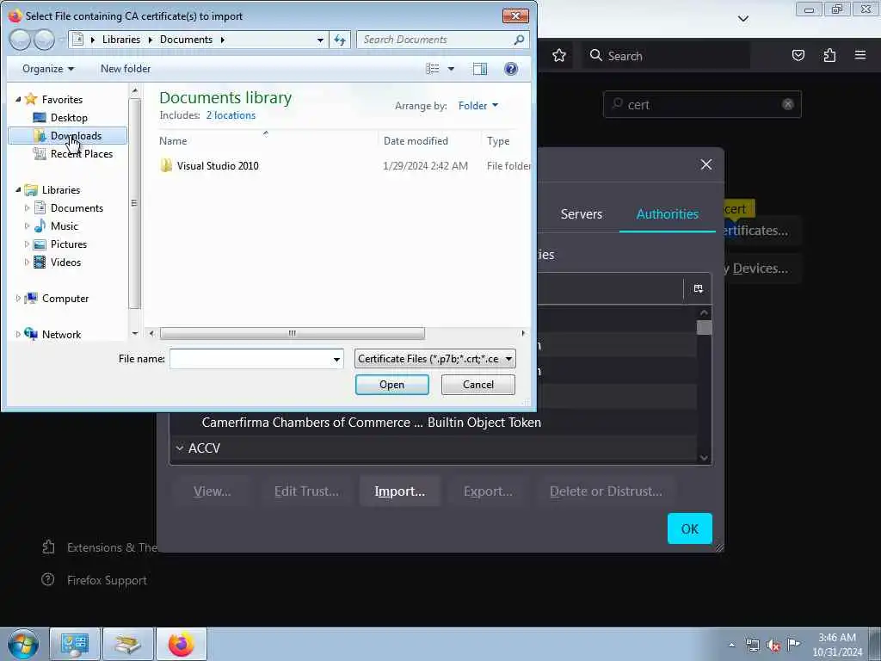
Task: Close the Certificate Manager dialog with the X
Action: tap(706, 164)
